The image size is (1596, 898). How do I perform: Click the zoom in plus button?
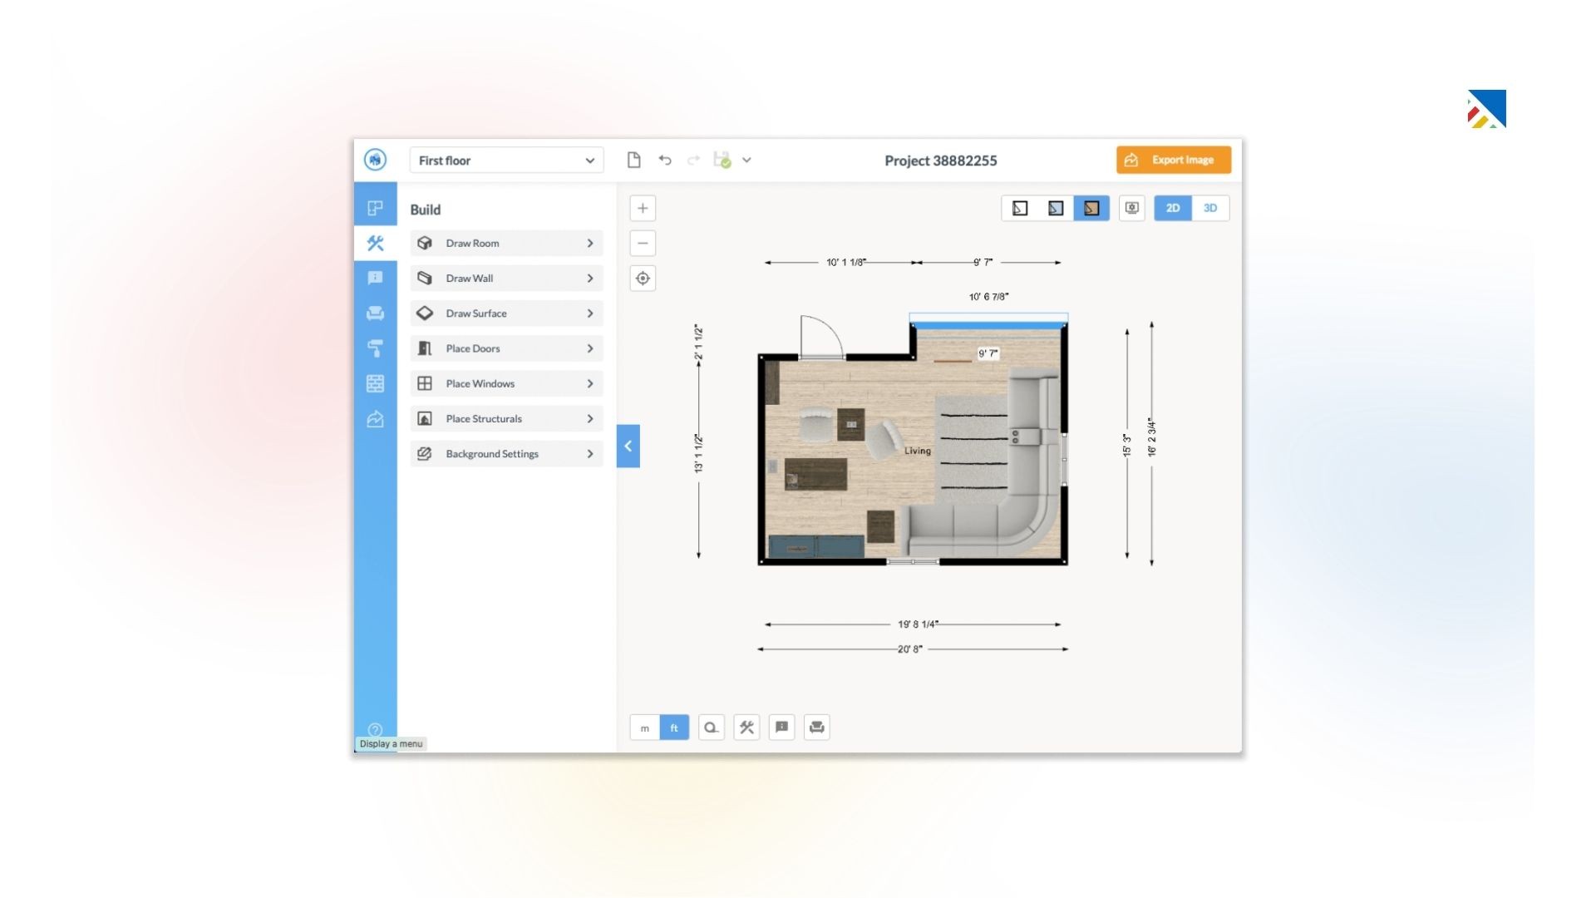643,208
